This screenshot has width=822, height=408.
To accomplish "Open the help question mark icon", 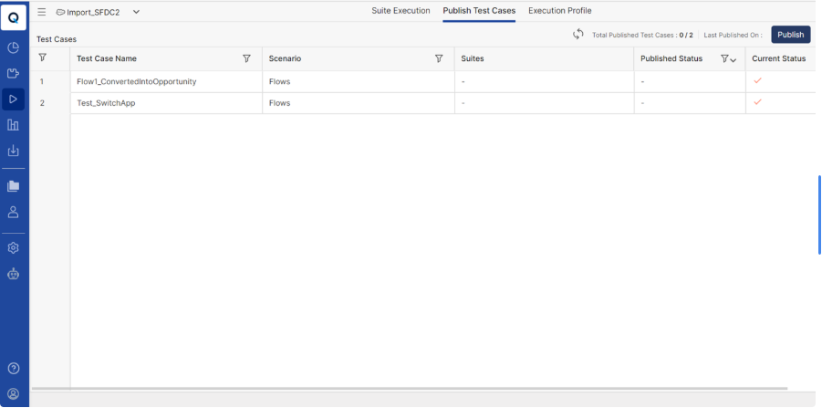I will [x=14, y=369].
